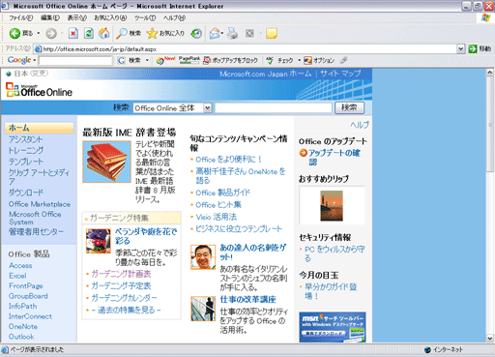Image resolution: width=495 pixels, height=357 pixels.
Task: Open the Media/History globe icon
Action: [196, 33]
